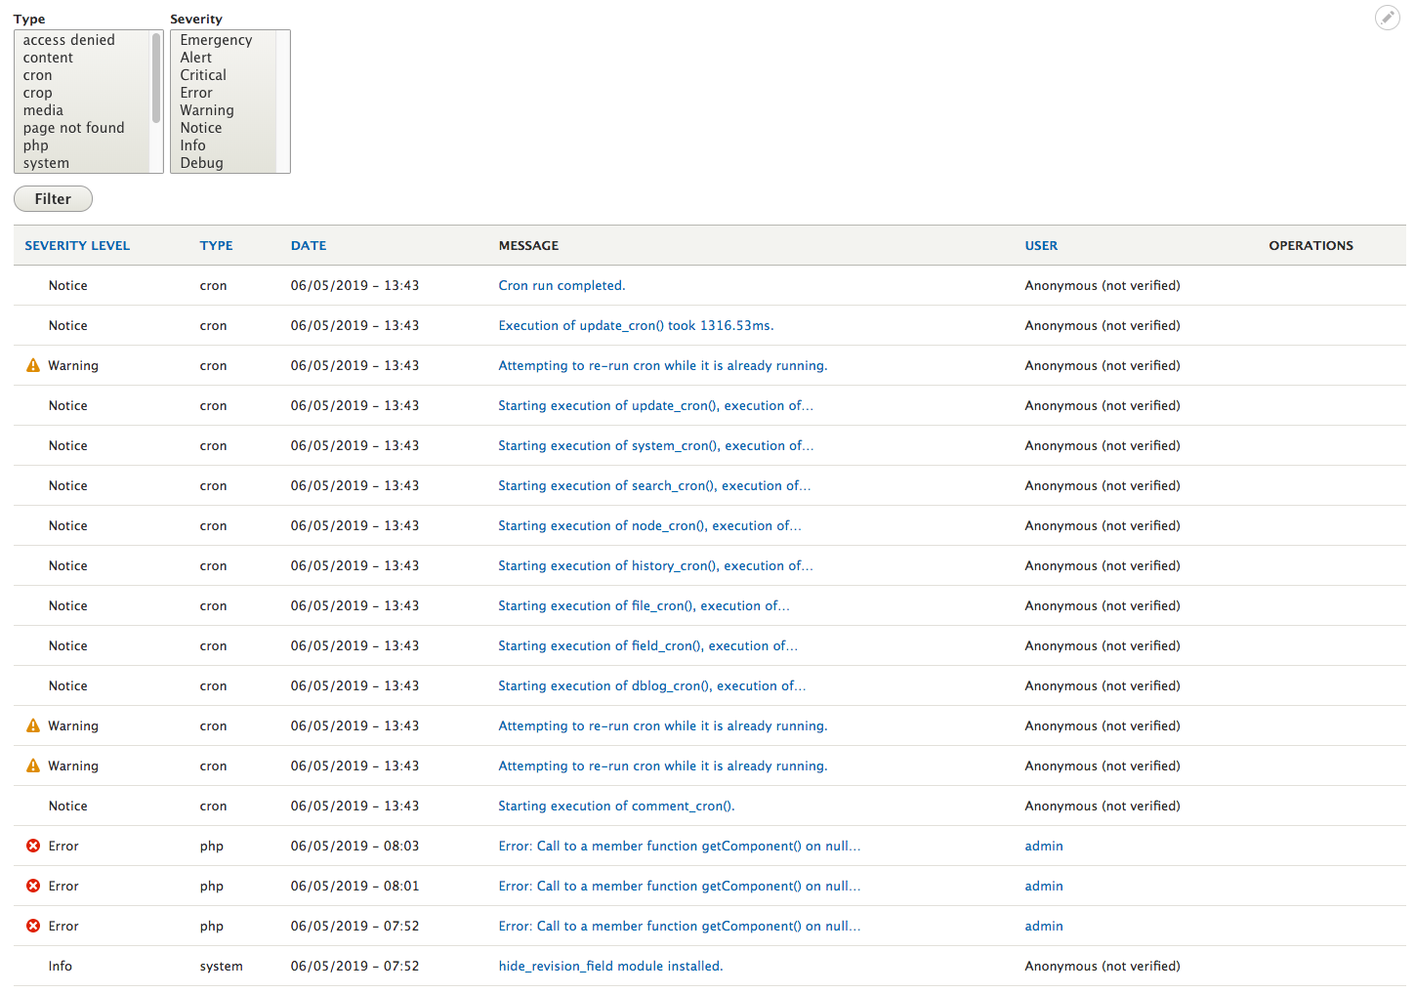Select "Error" in the Severity list
This screenshot has width=1415, height=993.
(x=195, y=92)
